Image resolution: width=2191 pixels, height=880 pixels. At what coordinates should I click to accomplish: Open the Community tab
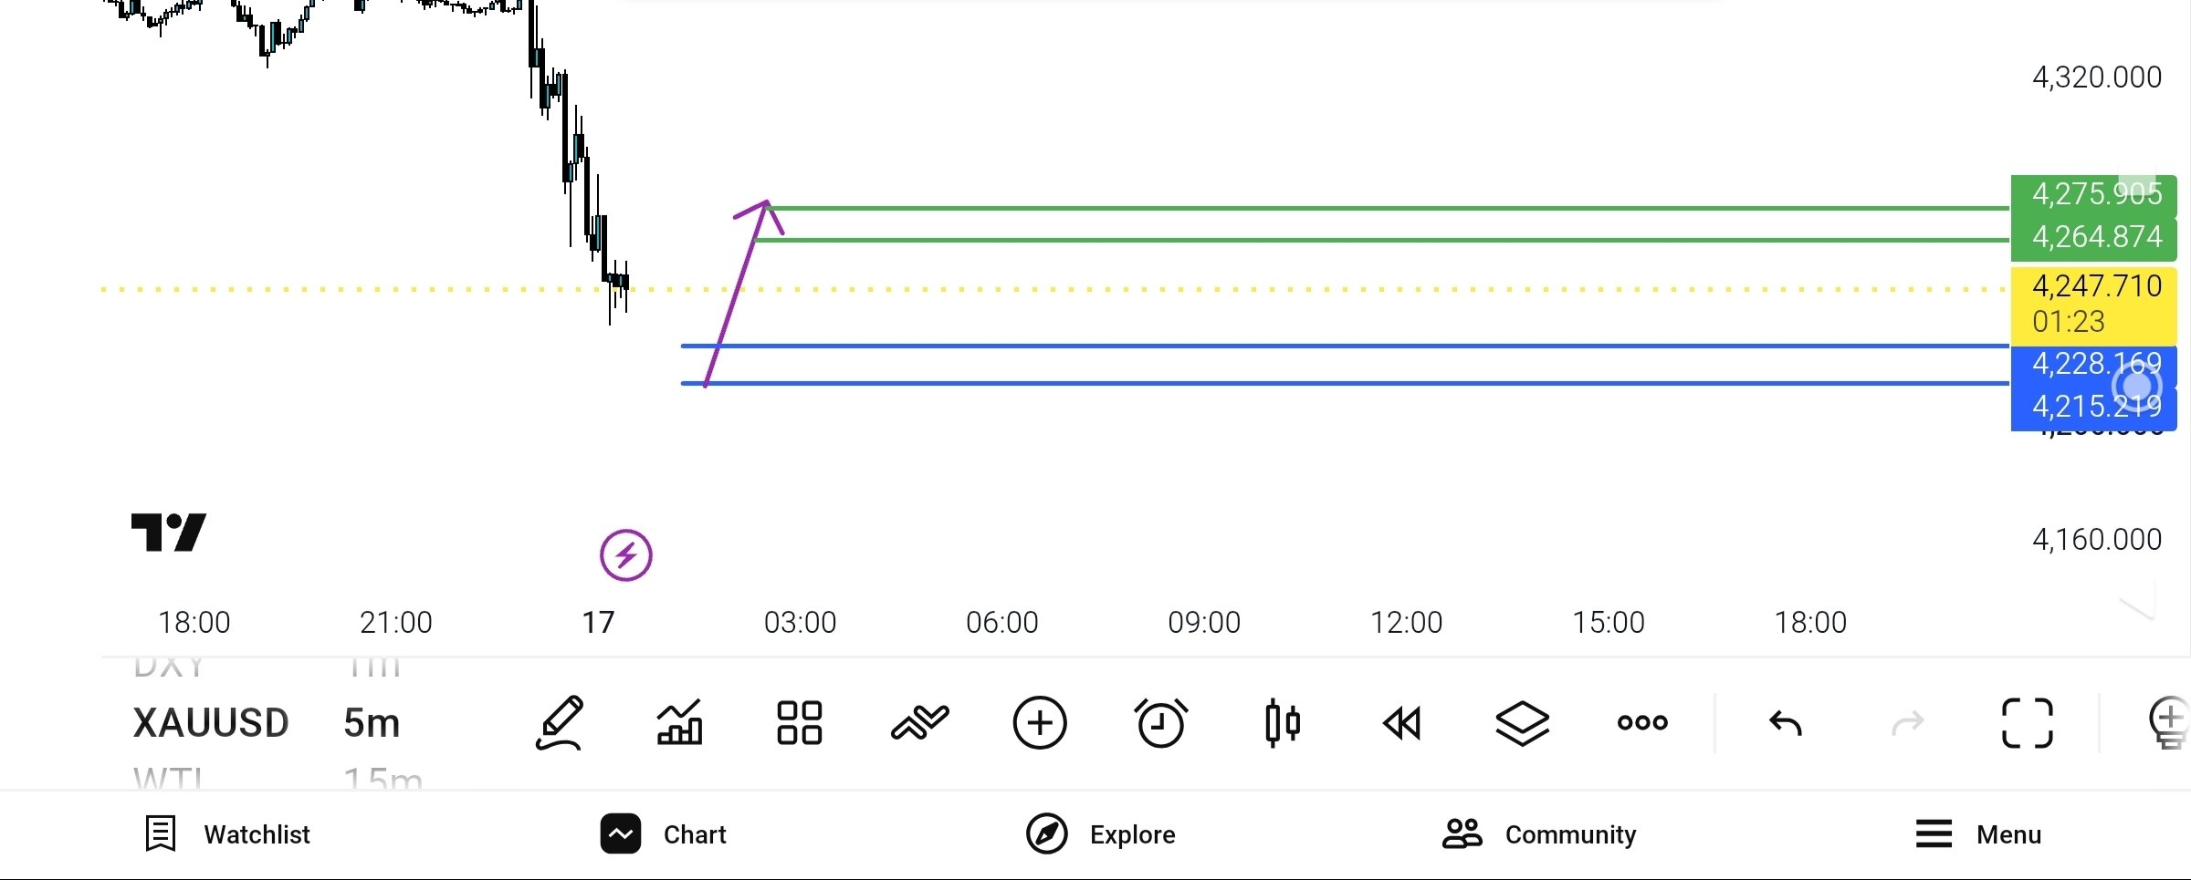[x=1539, y=834]
